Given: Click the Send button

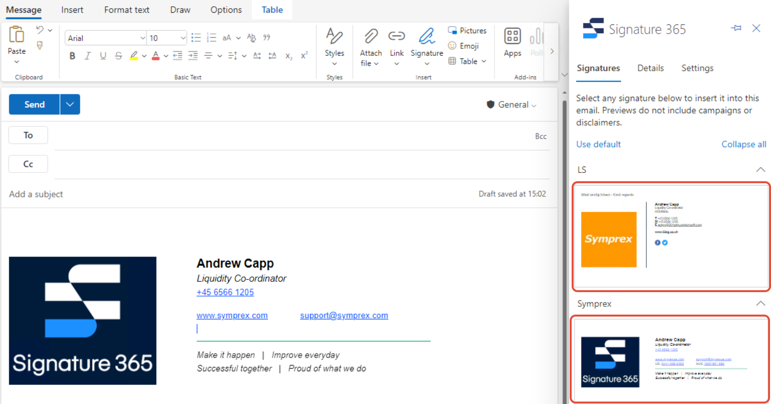Looking at the screenshot, I should pyautogui.click(x=34, y=105).
